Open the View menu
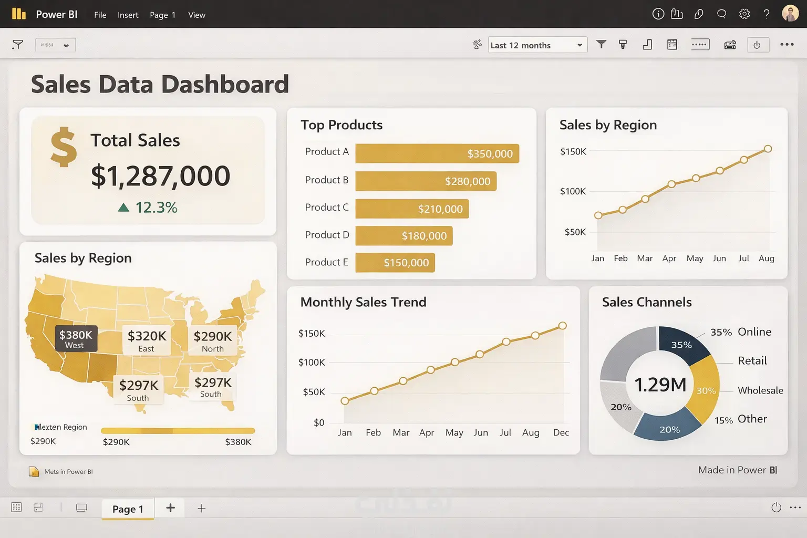The width and height of the screenshot is (807, 538). pyautogui.click(x=196, y=15)
